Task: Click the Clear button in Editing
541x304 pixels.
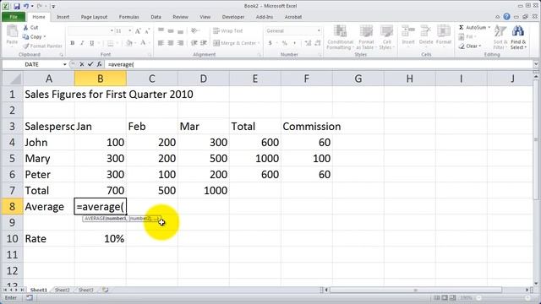Action: click(x=470, y=46)
